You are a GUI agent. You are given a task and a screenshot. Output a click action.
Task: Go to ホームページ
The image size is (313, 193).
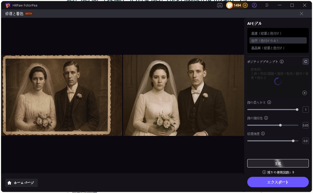point(21,183)
